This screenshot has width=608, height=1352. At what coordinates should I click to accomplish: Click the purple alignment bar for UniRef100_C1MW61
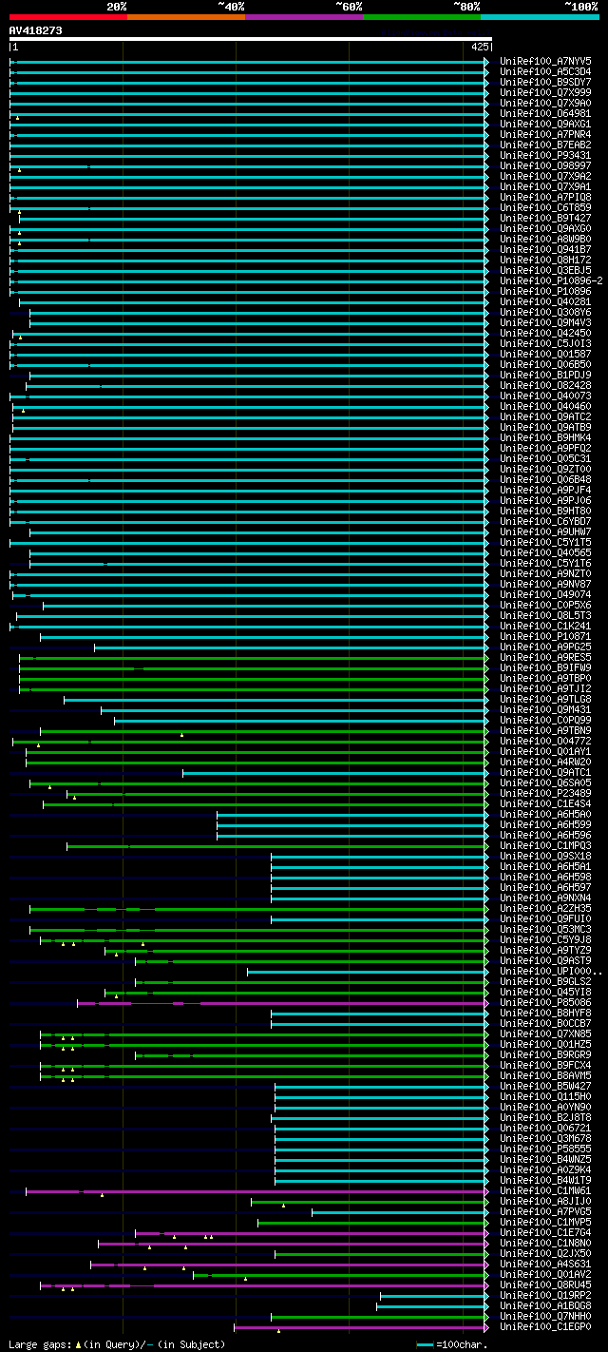point(256,1190)
